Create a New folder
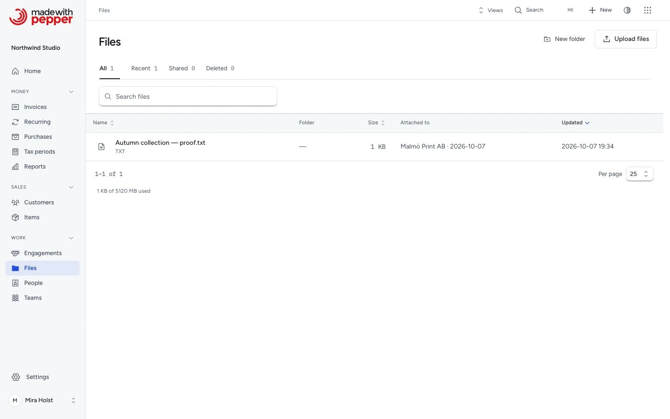670x419 pixels. (564, 39)
